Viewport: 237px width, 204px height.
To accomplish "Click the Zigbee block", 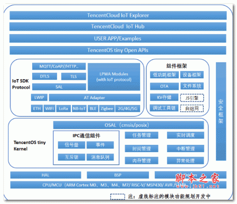I will (x=107, y=109).
